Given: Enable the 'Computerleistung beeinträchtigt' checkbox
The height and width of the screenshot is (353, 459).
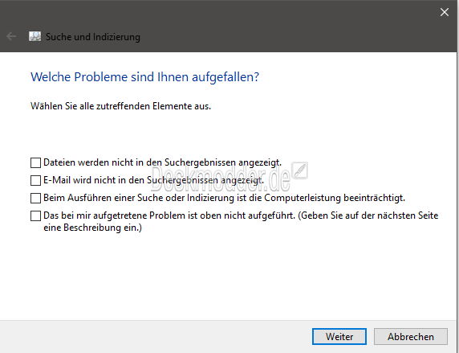Looking at the screenshot, I should [x=35, y=198].
